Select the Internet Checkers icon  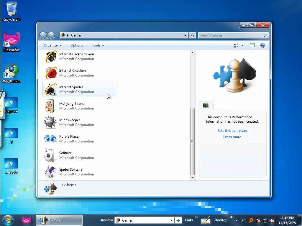(x=51, y=73)
